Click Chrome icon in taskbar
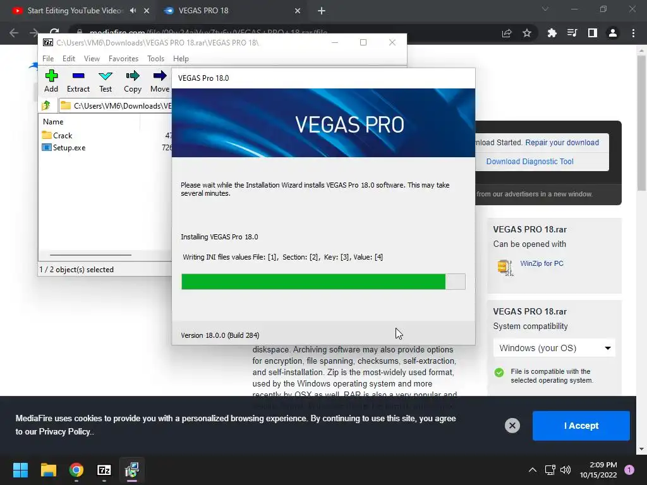Screen dimensions: 647x485 [76, 470]
